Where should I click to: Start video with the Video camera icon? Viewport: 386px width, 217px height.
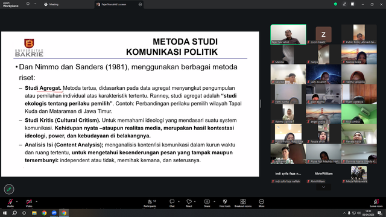[x=29, y=203]
